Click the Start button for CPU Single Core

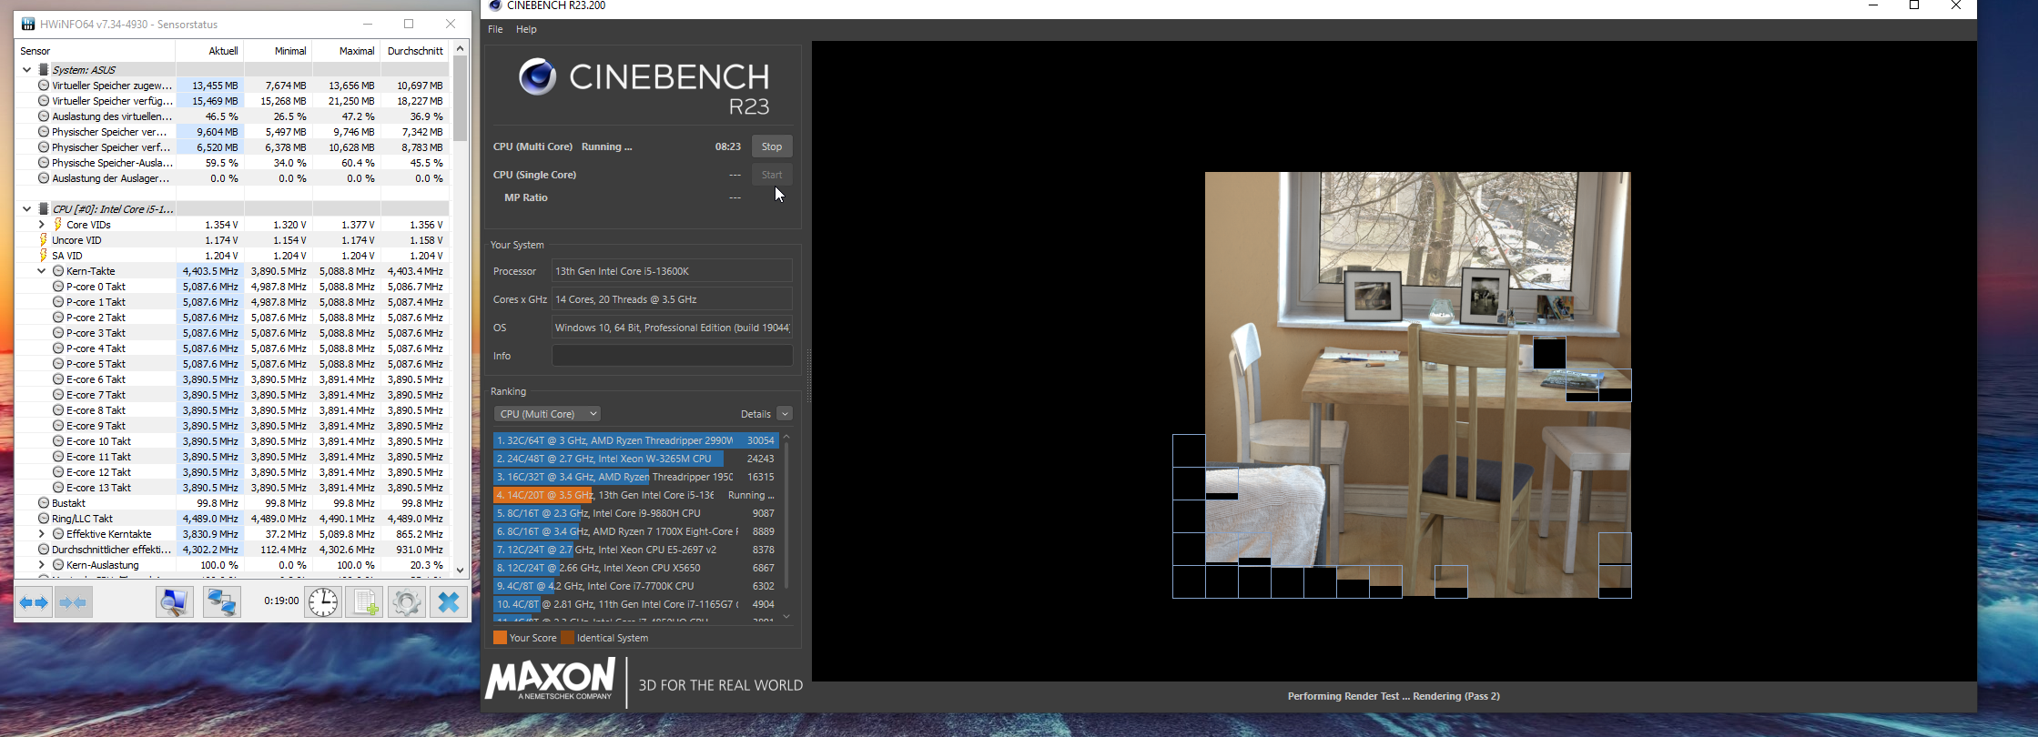pos(772,175)
